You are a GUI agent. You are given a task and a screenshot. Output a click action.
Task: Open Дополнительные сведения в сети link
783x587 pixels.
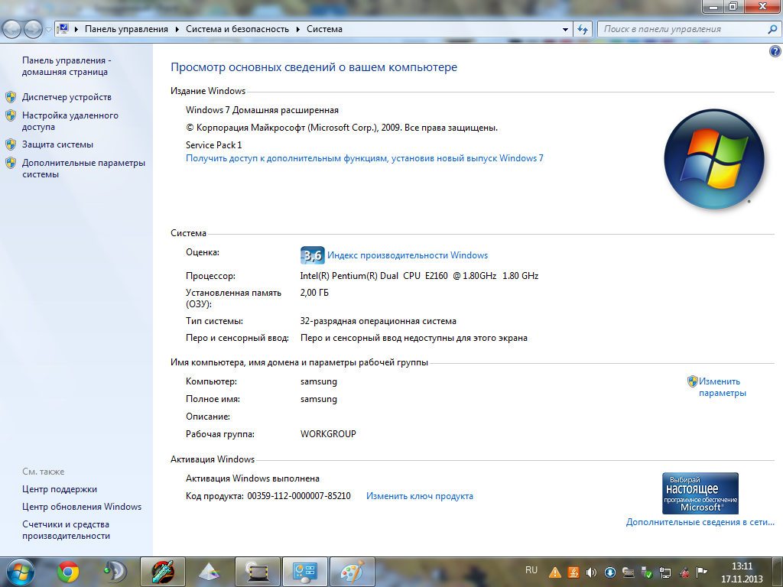[x=700, y=522]
